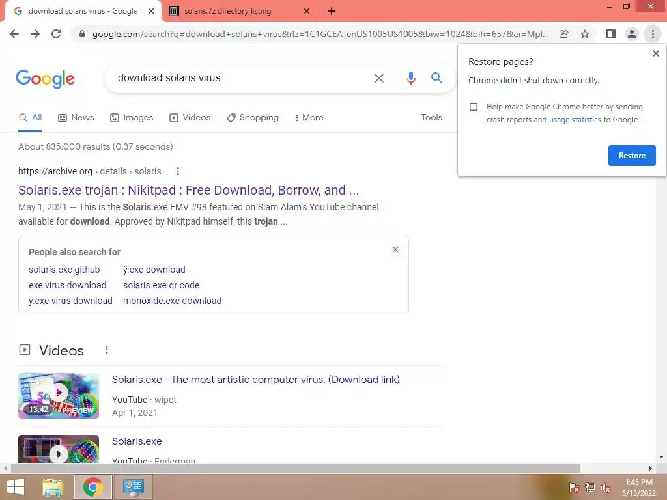Go back to previous page

[14, 34]
